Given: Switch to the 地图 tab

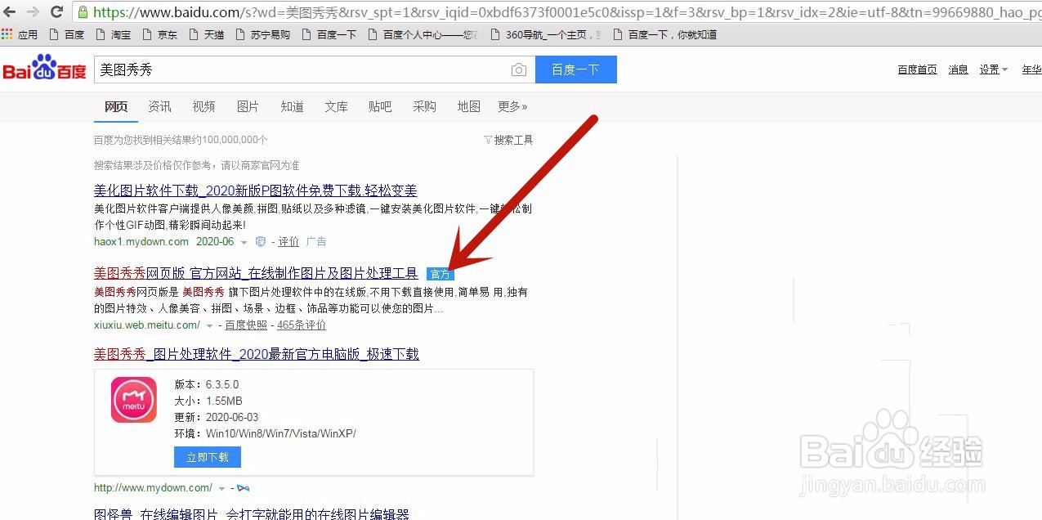Looking at the screenshot, I should 468,106.
